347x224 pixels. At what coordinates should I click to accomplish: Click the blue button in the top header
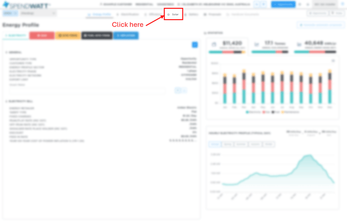(283, 4)
